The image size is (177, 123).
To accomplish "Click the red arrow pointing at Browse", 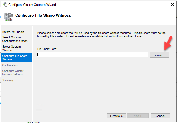I will (168, 43).
